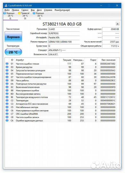This screenshot has width=125, height=173.
Task: Click the next disk arrow button
Action: (x=118, y=24)
